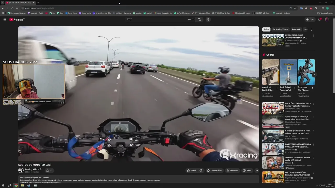Bookmark this page with the star
Image resolution: width=335 pixels, height=188 pixels.
pos(295,8)
